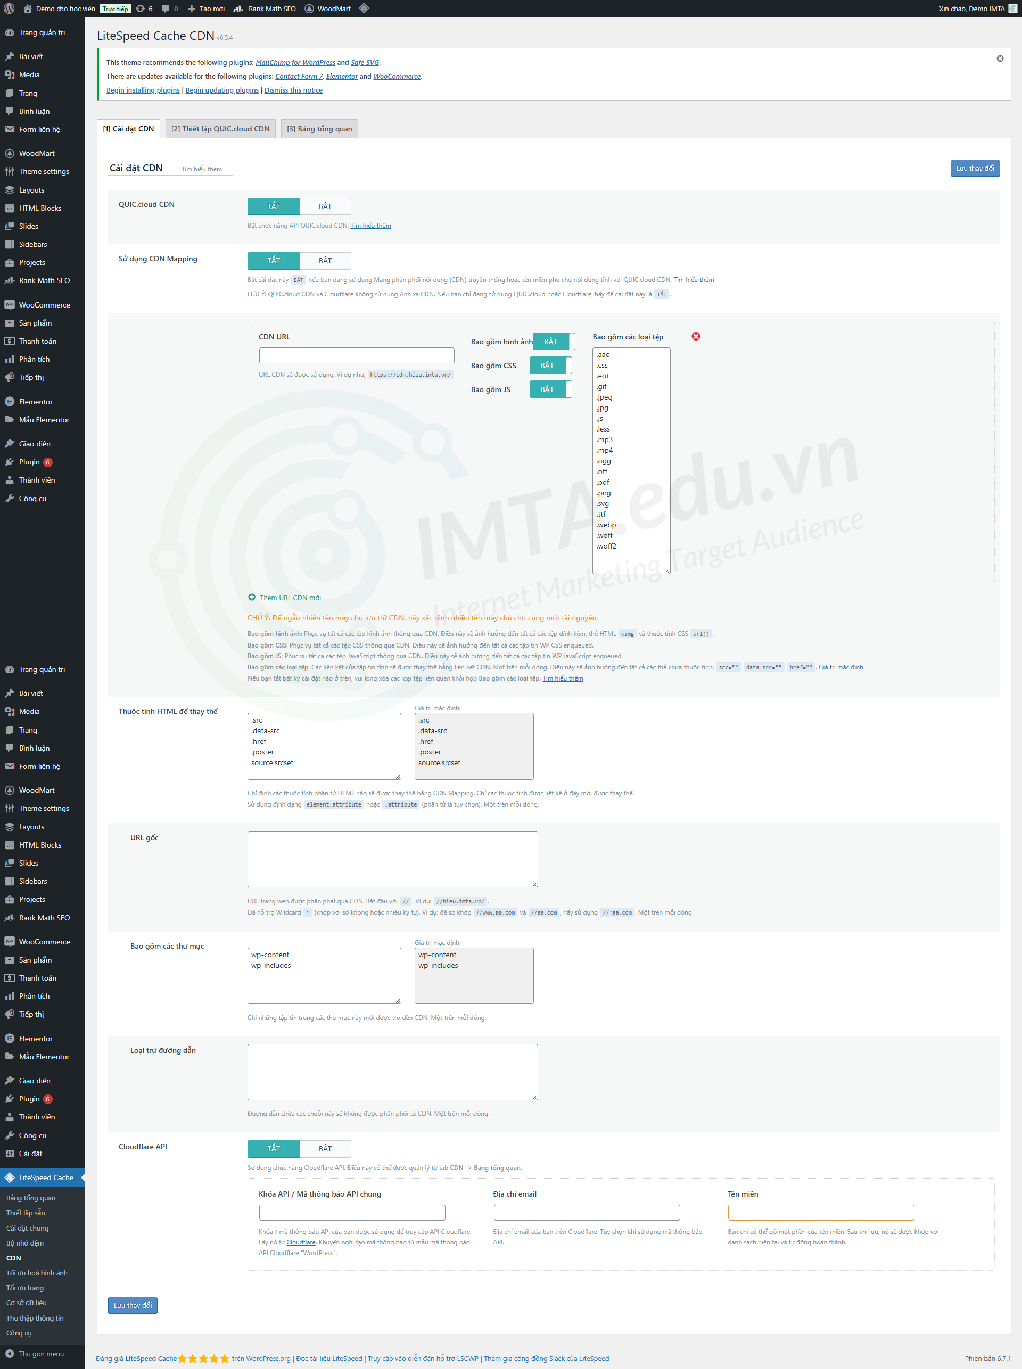Open the comments bubble icon in admin bar
This screenshot has height=1369, width=1022.
[169, 9]
